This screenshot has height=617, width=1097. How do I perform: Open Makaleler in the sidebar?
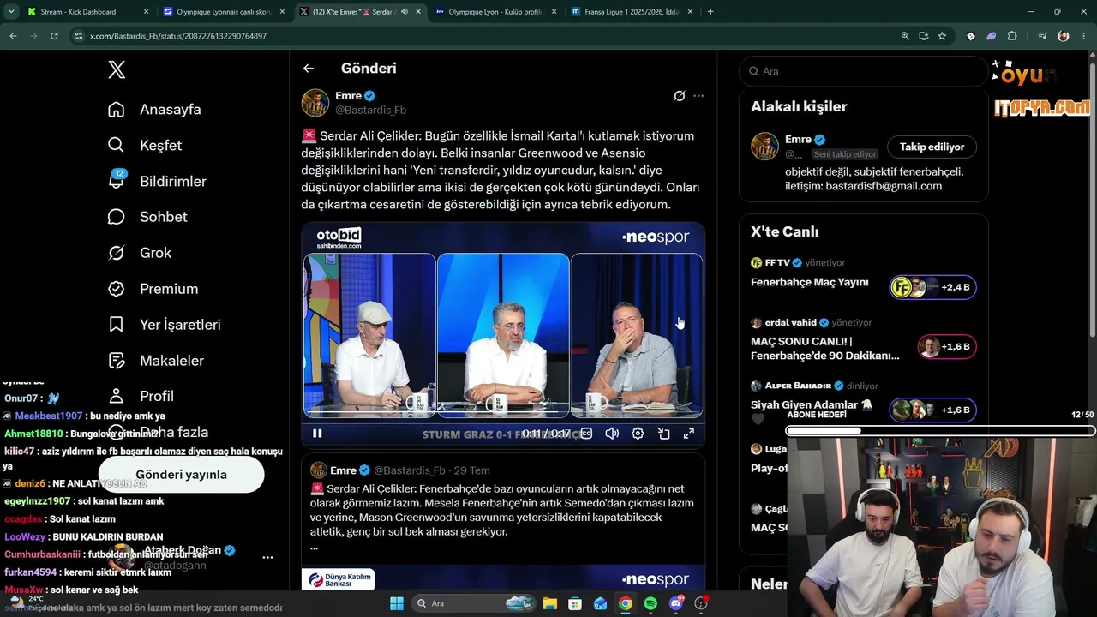(155, 361)
